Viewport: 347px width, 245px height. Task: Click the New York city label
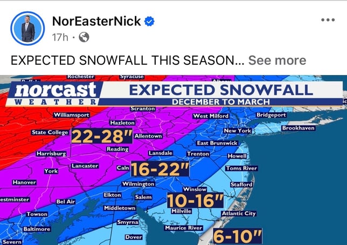pyautogui.click(x=238, y=131)
